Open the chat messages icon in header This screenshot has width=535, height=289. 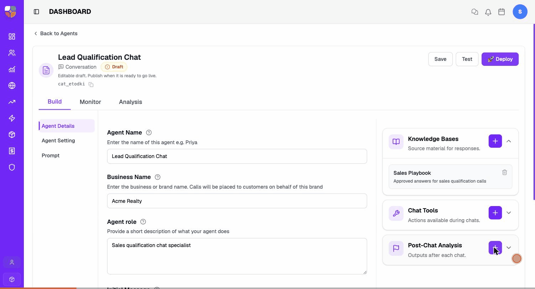point(474,12)
